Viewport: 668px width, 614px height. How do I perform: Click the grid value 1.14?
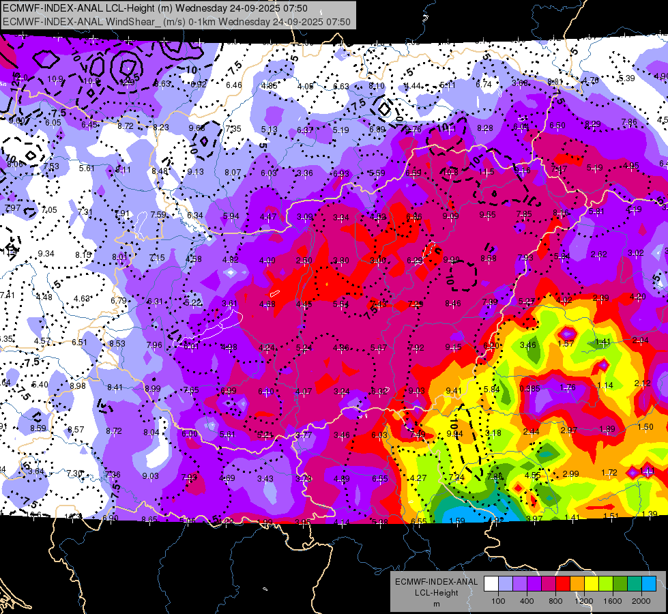[605, 385]
